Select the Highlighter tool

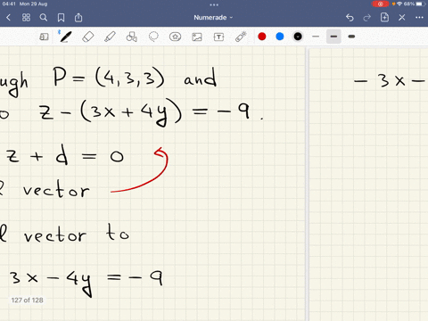tap(110, 37)
